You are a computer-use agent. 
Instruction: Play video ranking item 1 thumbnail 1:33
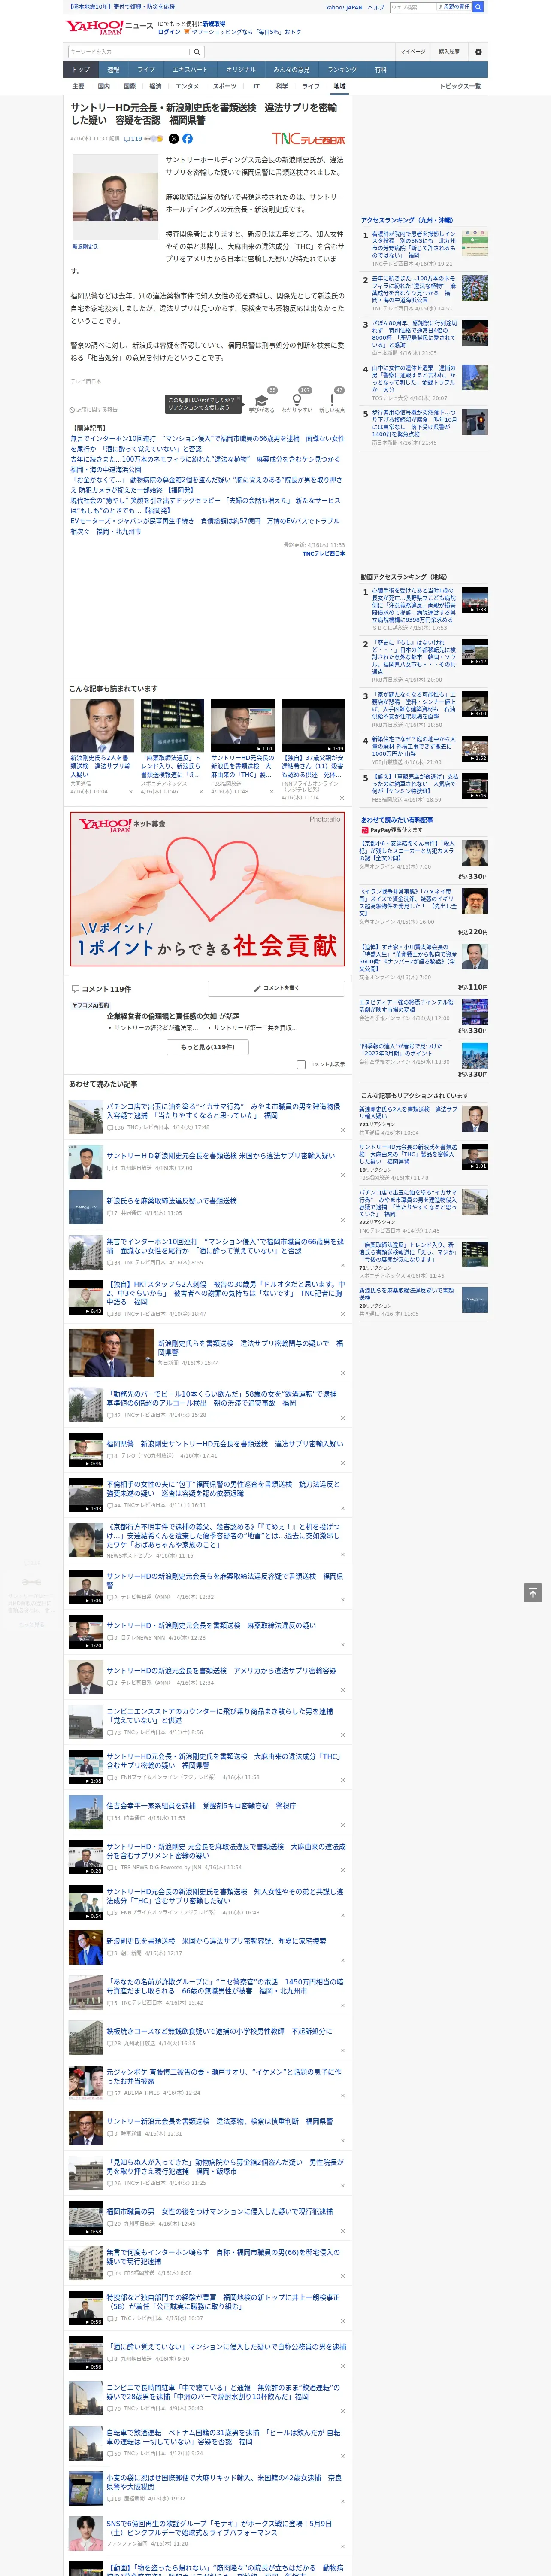point(475,600)
